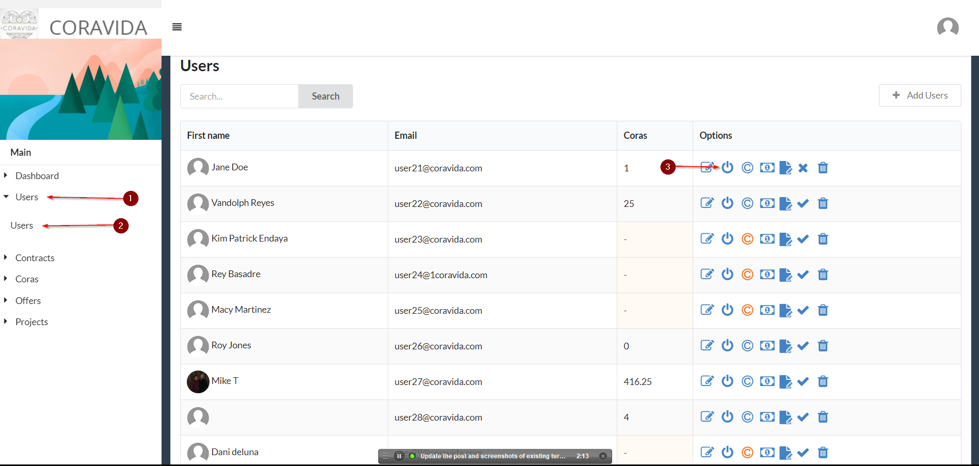Expand the Dashboard menu in sidebar
979x466 pixels.
coord(37,176)
